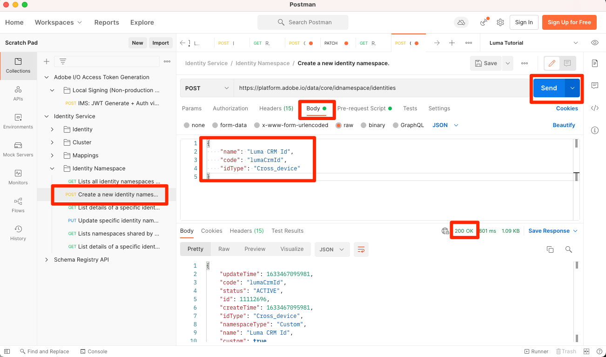The image size is (606, 357).
Task: Search the response with magnifier icon
Action: click(x=568, y=249)
